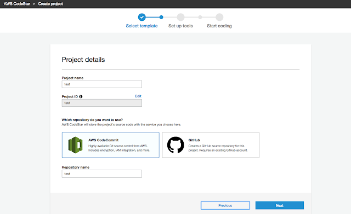351x214 pixels.
Task: Choose the AWS CodeCommit repository card
Action: [111, 145]
